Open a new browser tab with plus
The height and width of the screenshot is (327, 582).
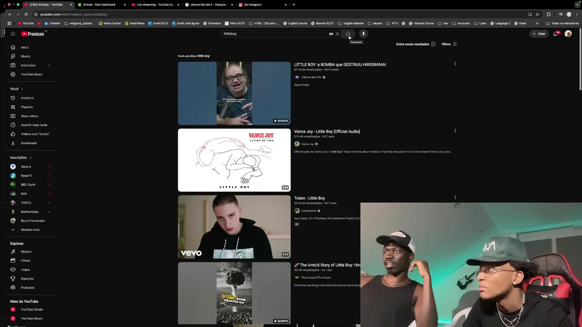pyautogui.click(x=294, y=5)
